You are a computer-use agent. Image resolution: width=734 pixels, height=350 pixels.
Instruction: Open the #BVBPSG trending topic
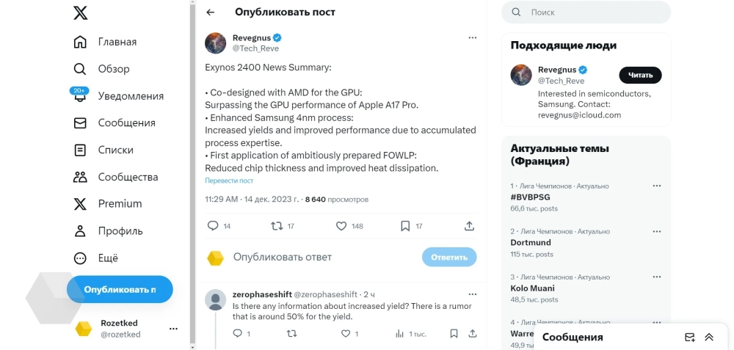531,197
